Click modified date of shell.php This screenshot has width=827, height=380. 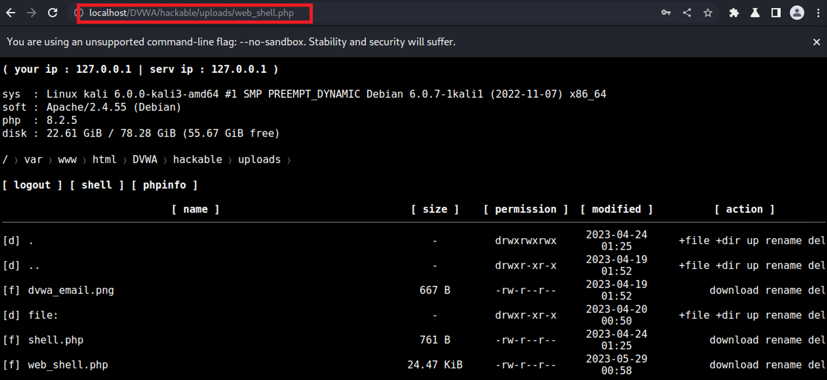tap(617, 340)
